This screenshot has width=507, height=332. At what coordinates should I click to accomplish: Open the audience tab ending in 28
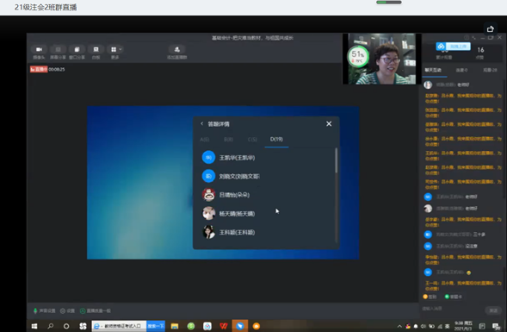[490, 70]
